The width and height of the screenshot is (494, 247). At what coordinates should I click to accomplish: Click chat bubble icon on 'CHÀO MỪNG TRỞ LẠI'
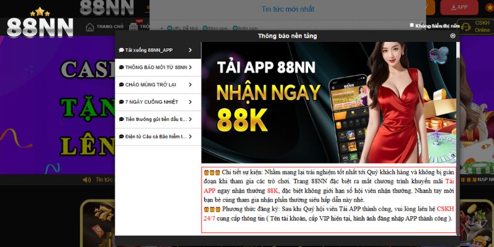click(121, 85)
